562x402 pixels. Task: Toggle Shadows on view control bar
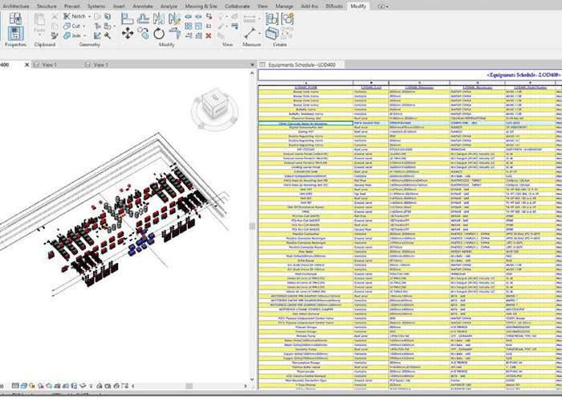click(41, 386)
